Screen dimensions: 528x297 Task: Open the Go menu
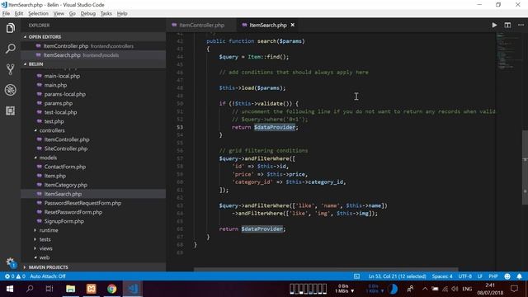click(x=72, y=13)
